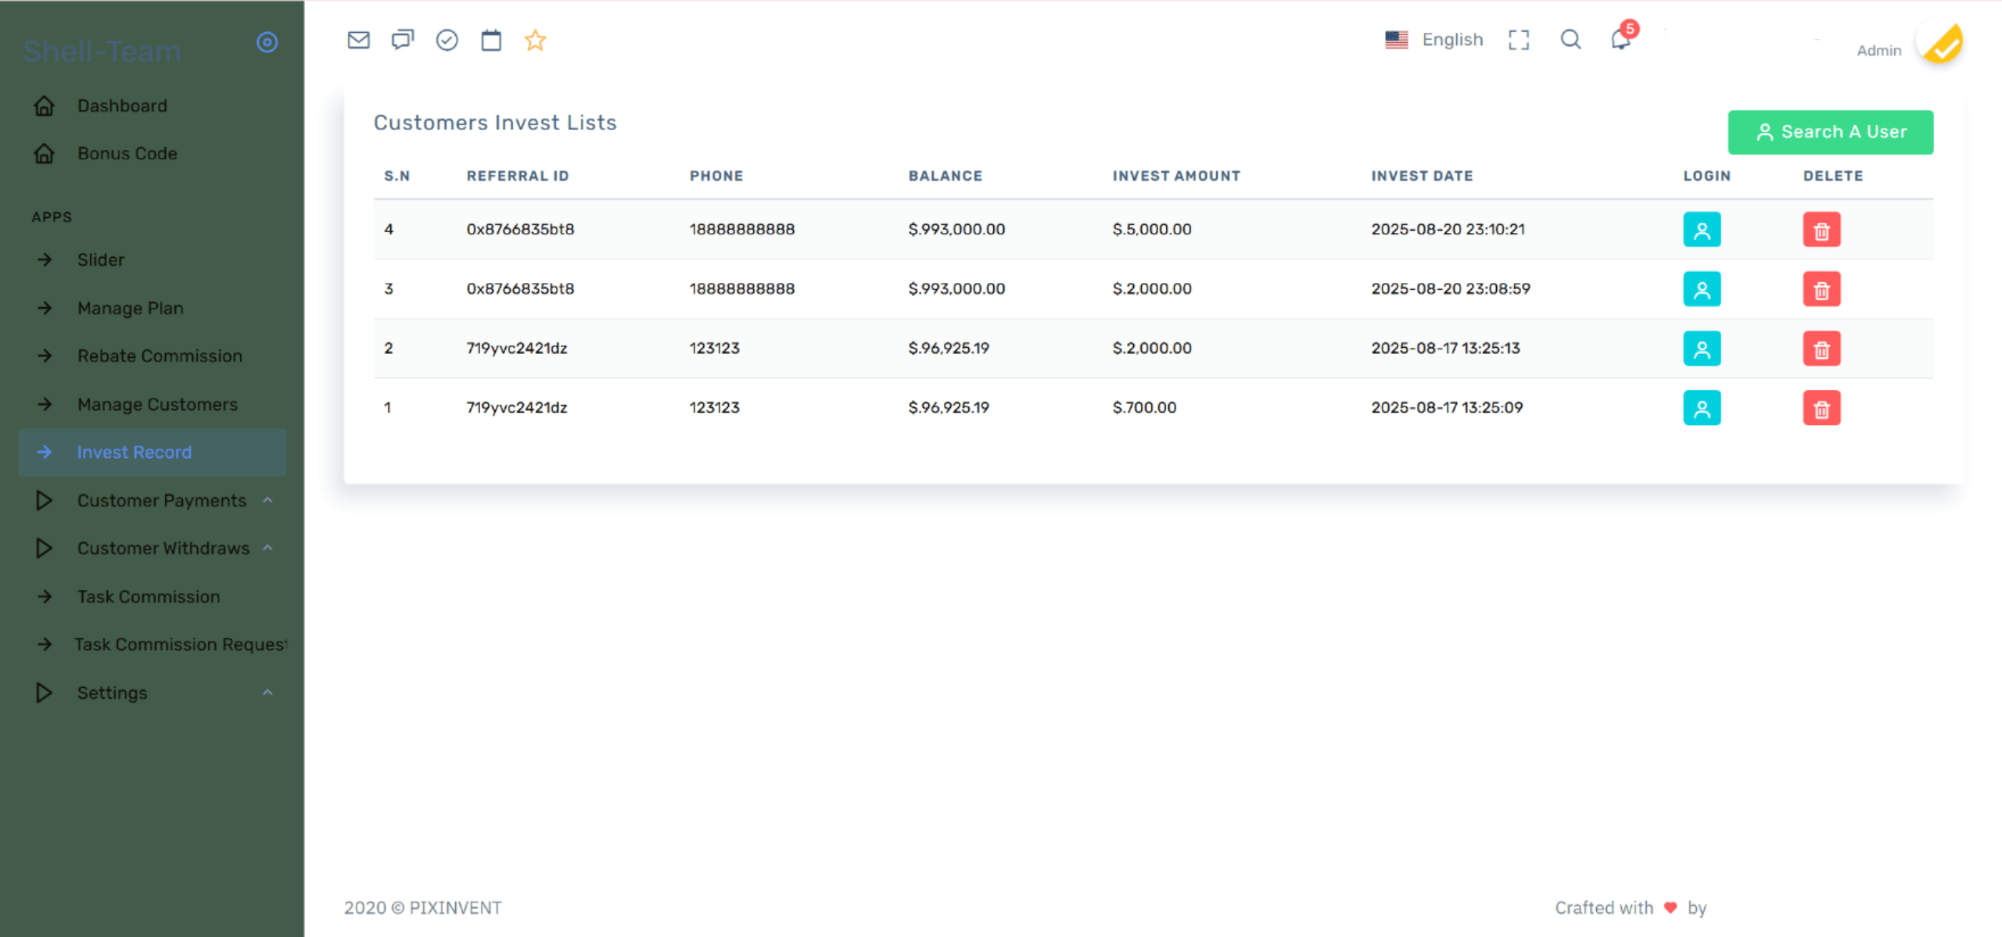This screenshot has width=2002, height=937.
Task: Open notifications bell with badge 5
Action: (1620, 39)
